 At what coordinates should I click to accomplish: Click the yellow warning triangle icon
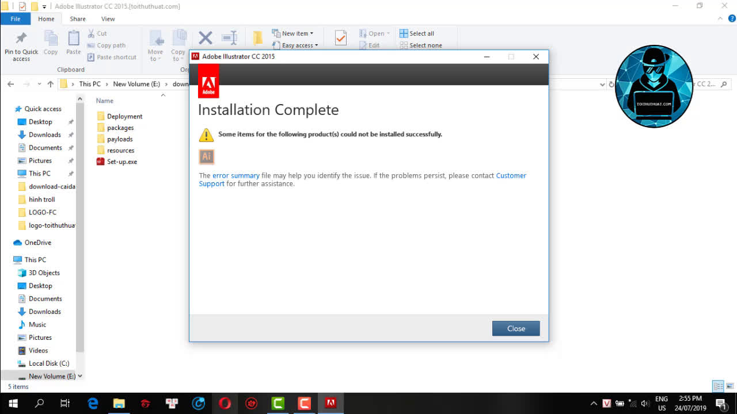206,135
